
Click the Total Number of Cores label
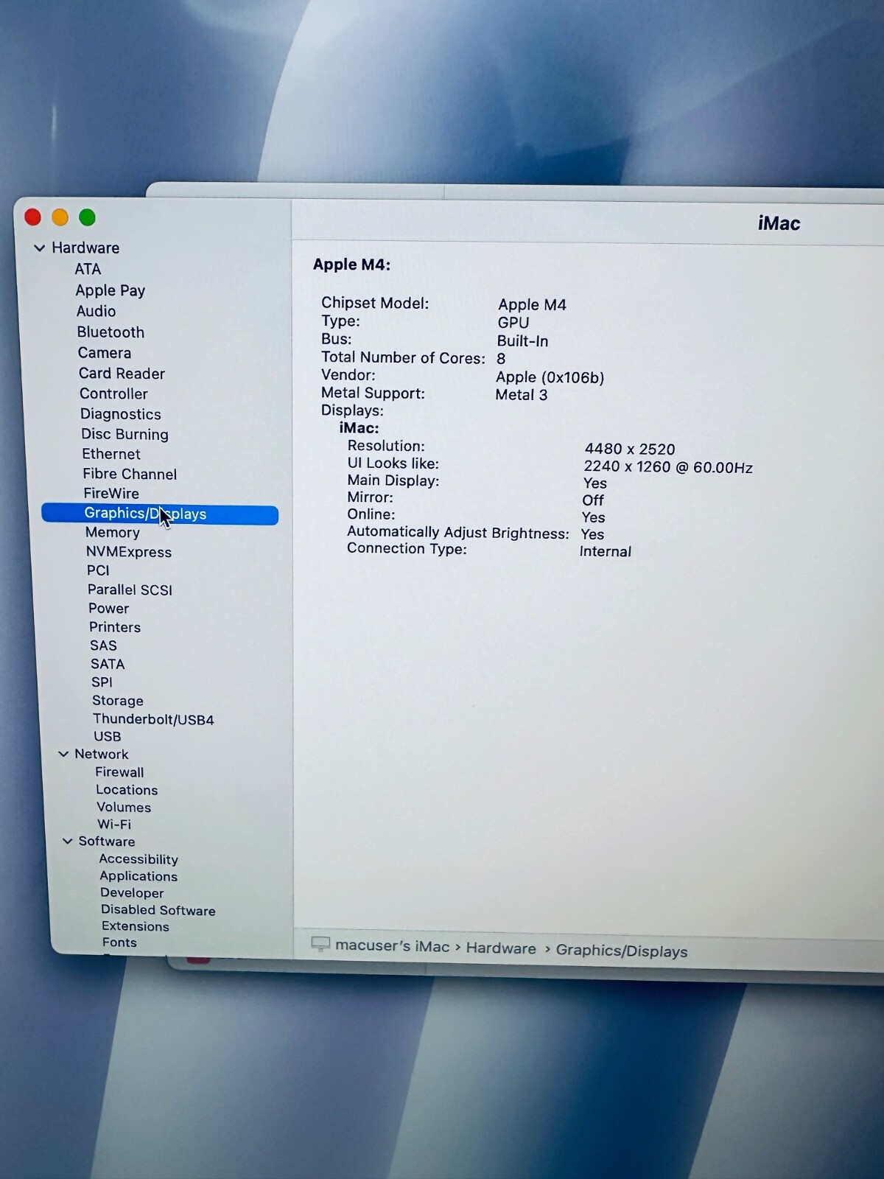[x=403, y=357]
